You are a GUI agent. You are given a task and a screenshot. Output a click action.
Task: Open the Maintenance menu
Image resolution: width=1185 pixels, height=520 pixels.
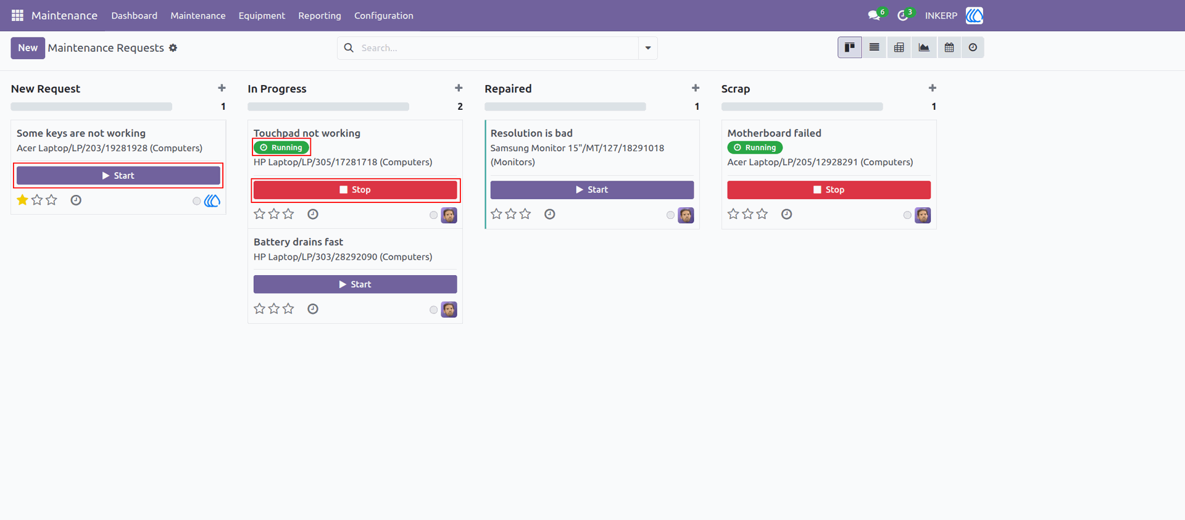click(x=198, y=15)
